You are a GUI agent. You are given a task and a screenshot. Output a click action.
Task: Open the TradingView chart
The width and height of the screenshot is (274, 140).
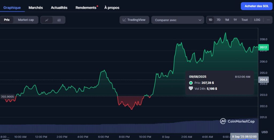tap(134, 20)
